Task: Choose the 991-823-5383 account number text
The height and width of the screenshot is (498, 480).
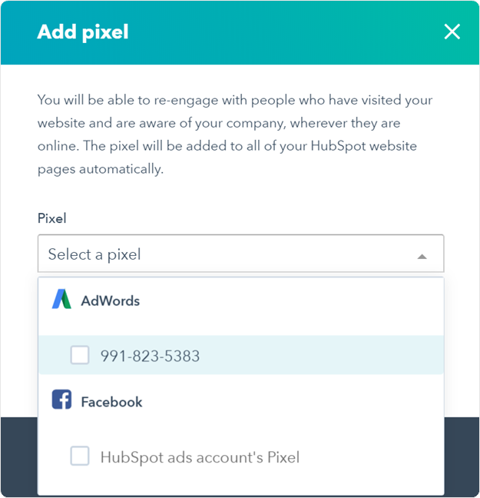Action: pos(150,356)
